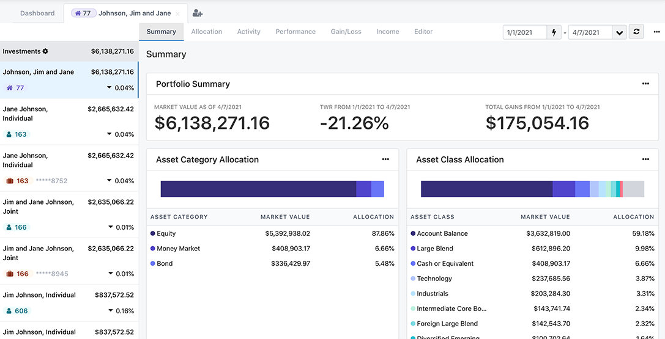This screenshot has height=339, width=665.
Task: Click the refresh data icon
Action: 636,32
